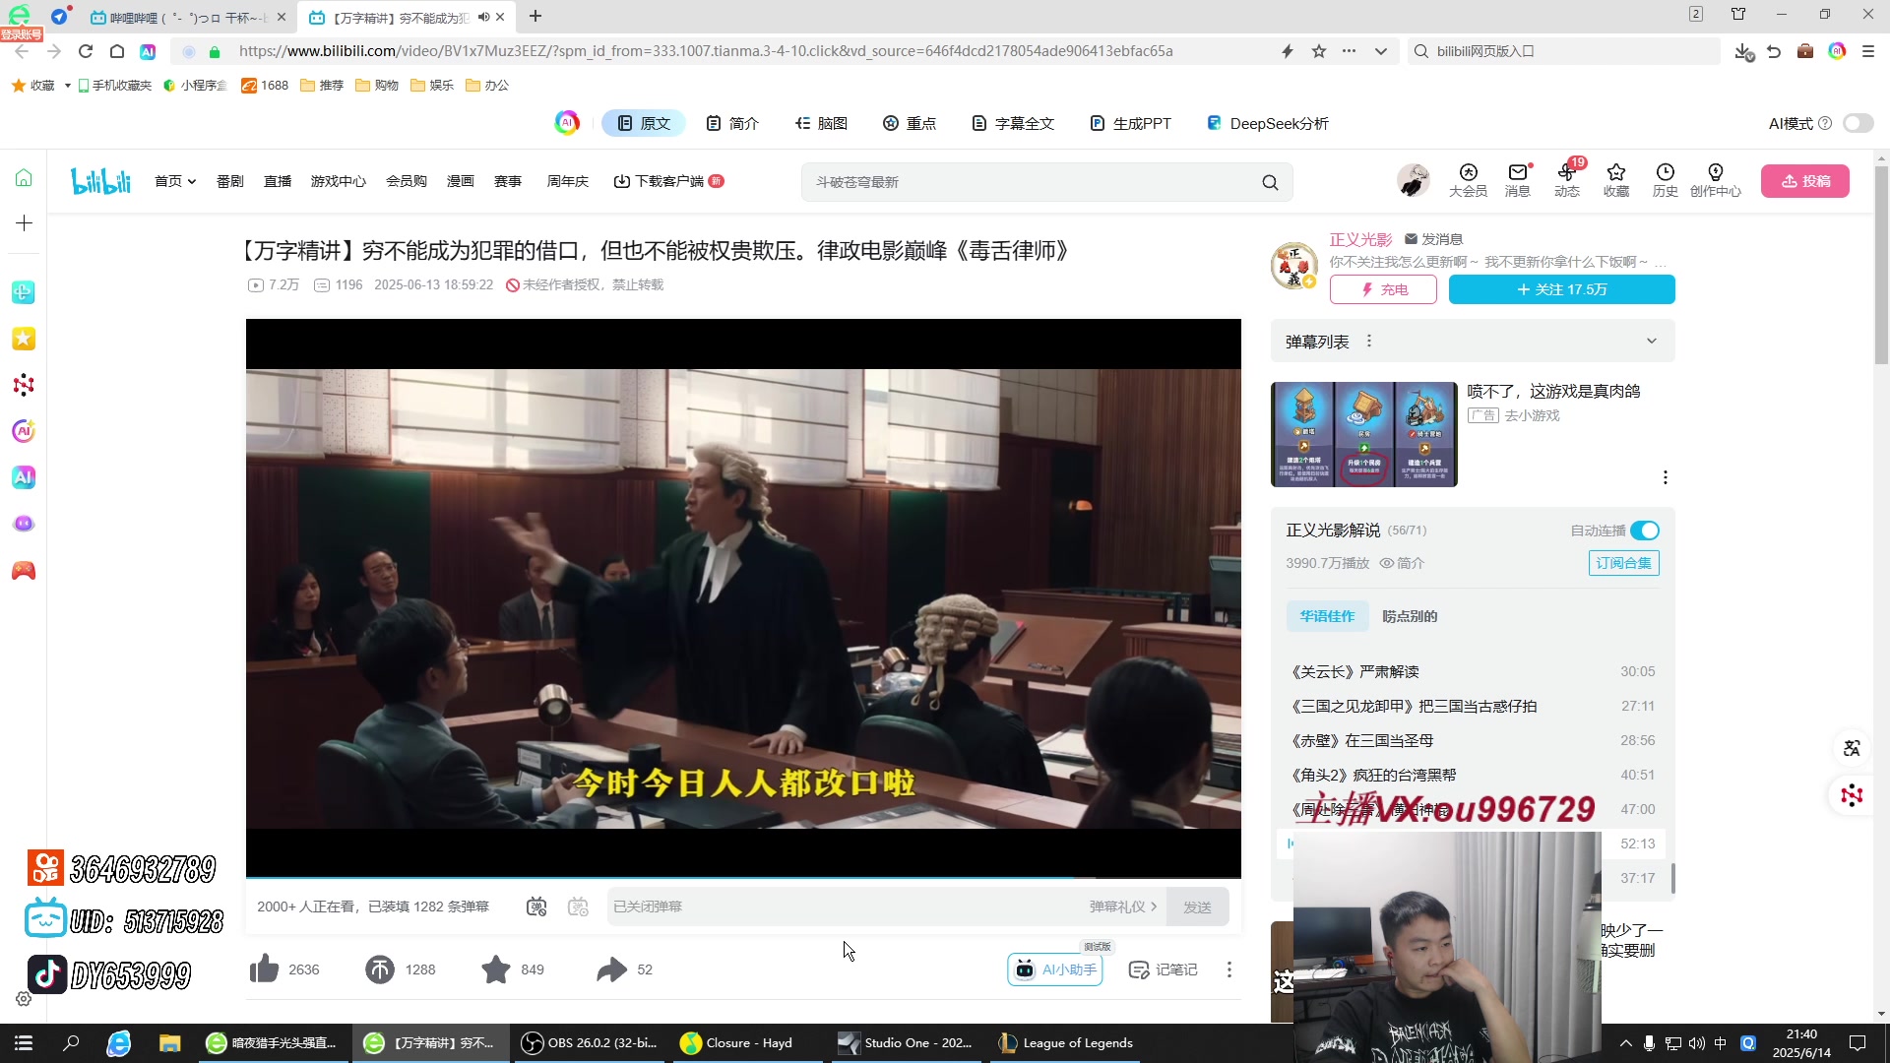Click the user avatar in header

(x=1413, y=181)
